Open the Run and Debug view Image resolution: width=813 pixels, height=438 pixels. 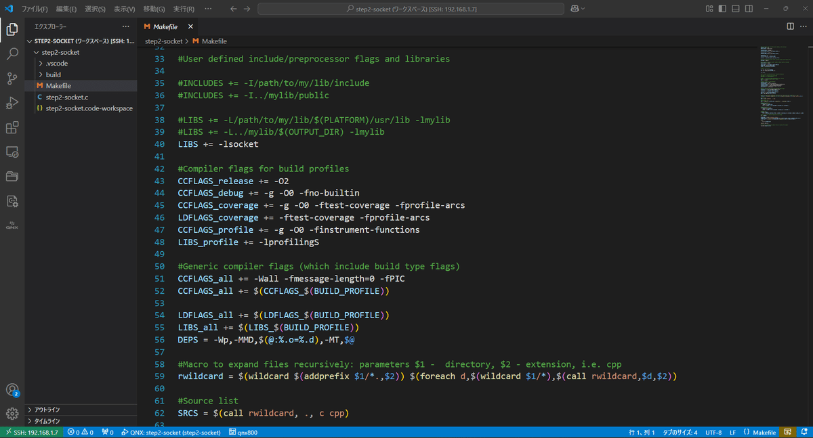point(12,103)
